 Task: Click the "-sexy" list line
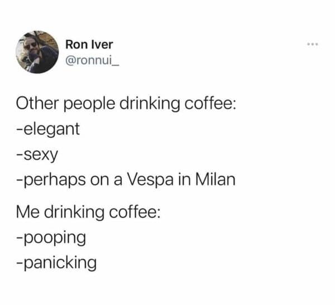[x=37, y=156]
